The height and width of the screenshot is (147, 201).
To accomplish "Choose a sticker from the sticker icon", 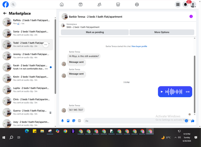I will coord(74,121).
